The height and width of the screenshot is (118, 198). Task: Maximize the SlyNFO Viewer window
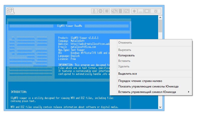(147, 11)
